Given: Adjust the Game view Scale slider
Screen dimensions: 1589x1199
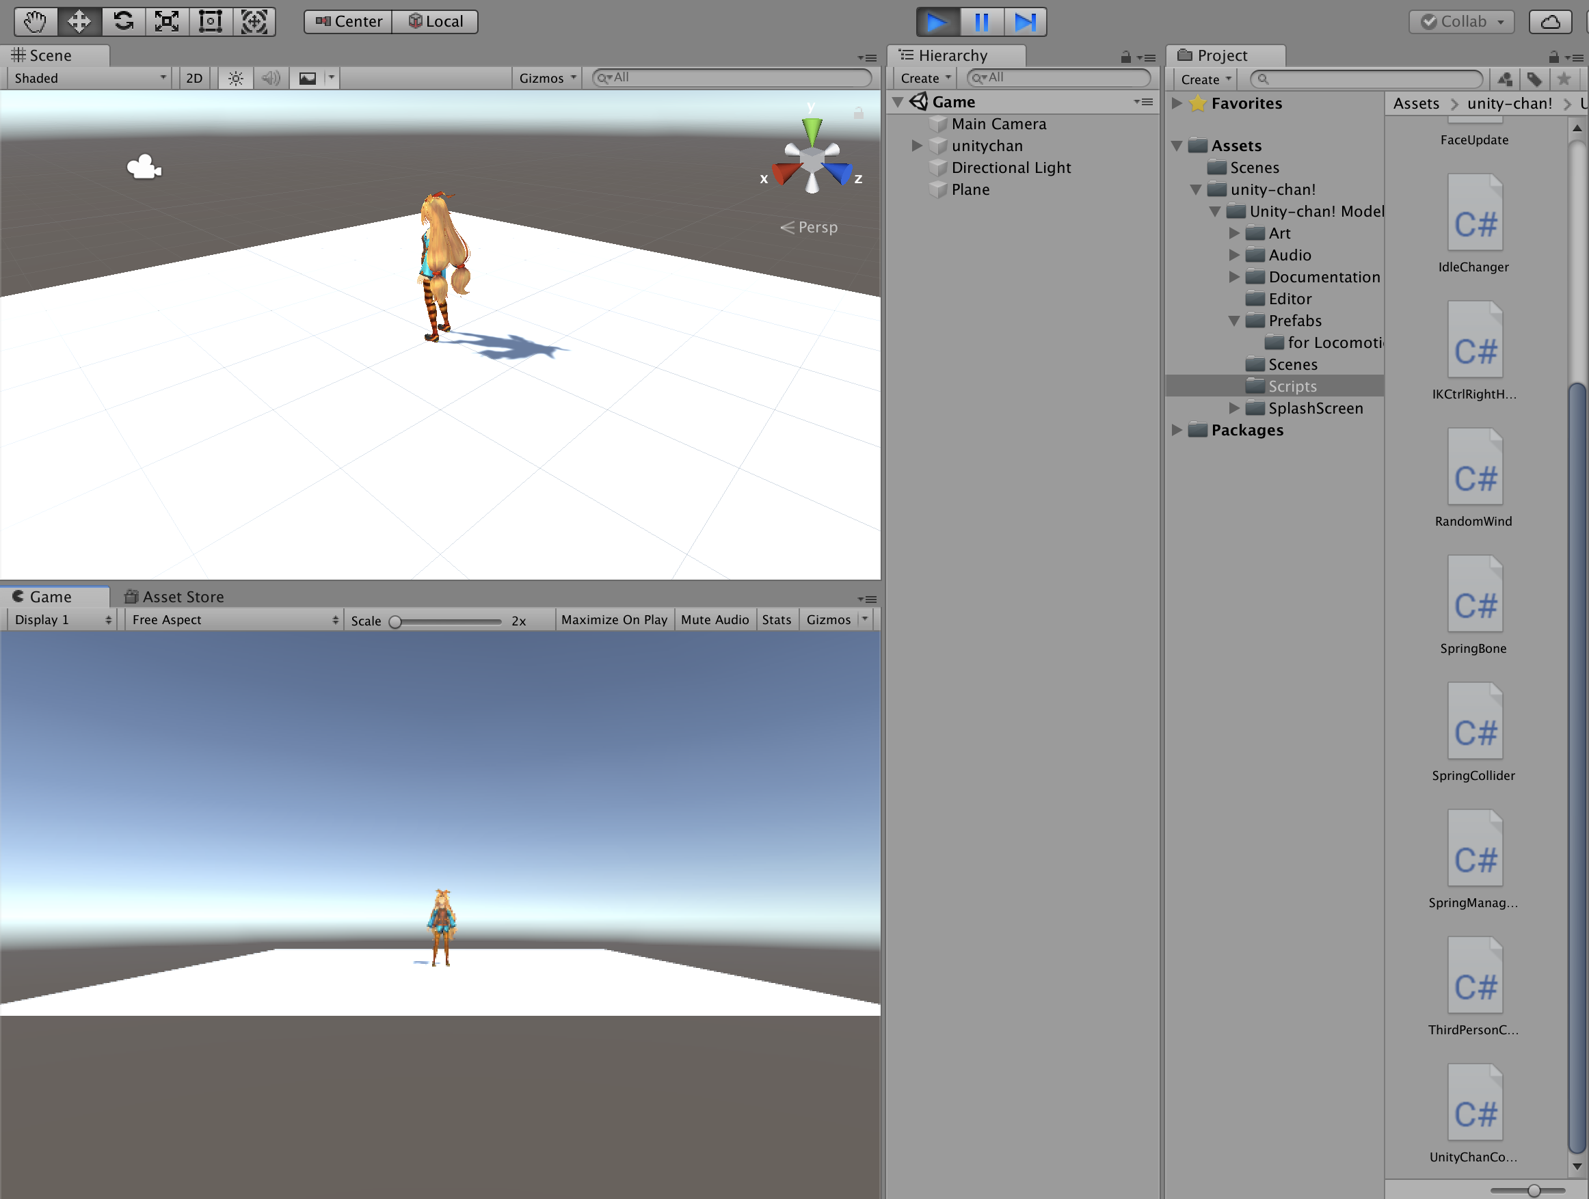Looking at the screenshot, I should [396, 622].
